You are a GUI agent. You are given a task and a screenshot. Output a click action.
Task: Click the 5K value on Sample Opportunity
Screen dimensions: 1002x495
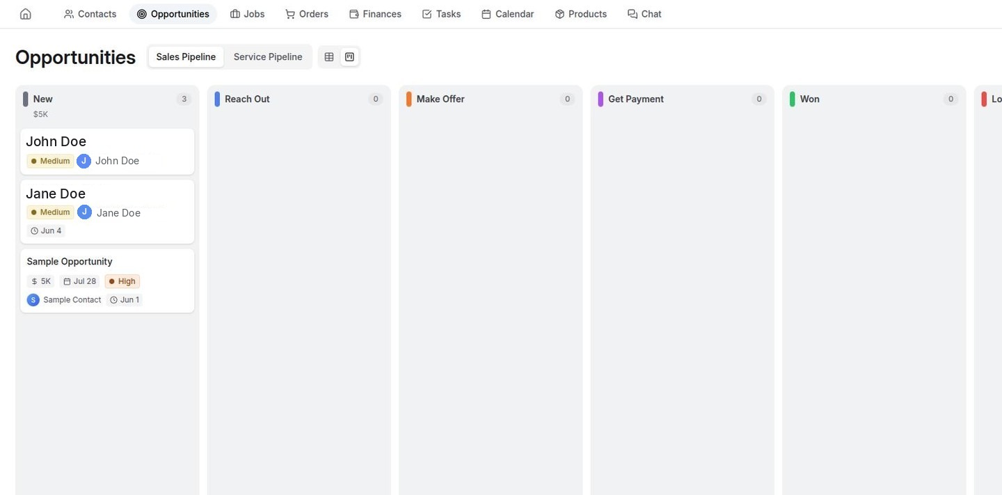[41, 281]
